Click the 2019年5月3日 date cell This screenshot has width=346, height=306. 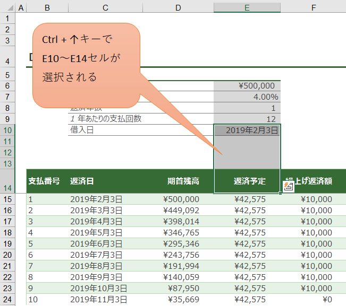[x=105, y=233]
